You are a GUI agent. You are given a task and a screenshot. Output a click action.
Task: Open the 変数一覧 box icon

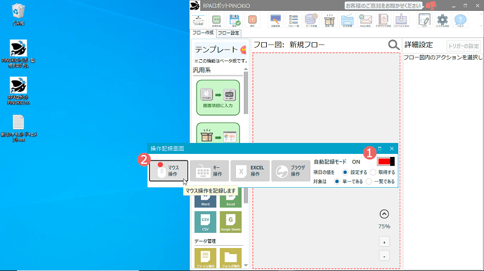(329, 21)
